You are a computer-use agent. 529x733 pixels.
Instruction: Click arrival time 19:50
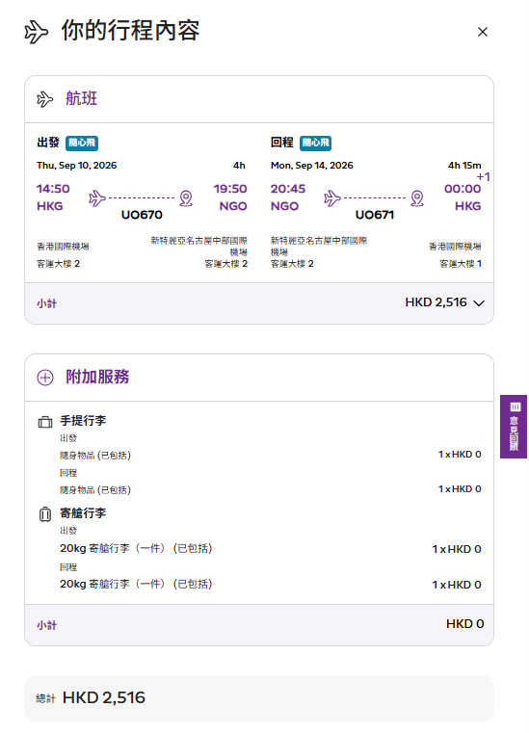[230, 189]
